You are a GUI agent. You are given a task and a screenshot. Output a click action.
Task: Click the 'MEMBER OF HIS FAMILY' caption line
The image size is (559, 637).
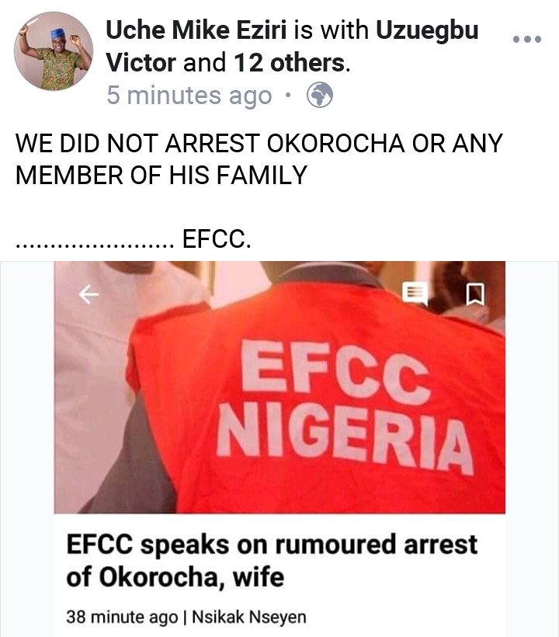point(161,175)
